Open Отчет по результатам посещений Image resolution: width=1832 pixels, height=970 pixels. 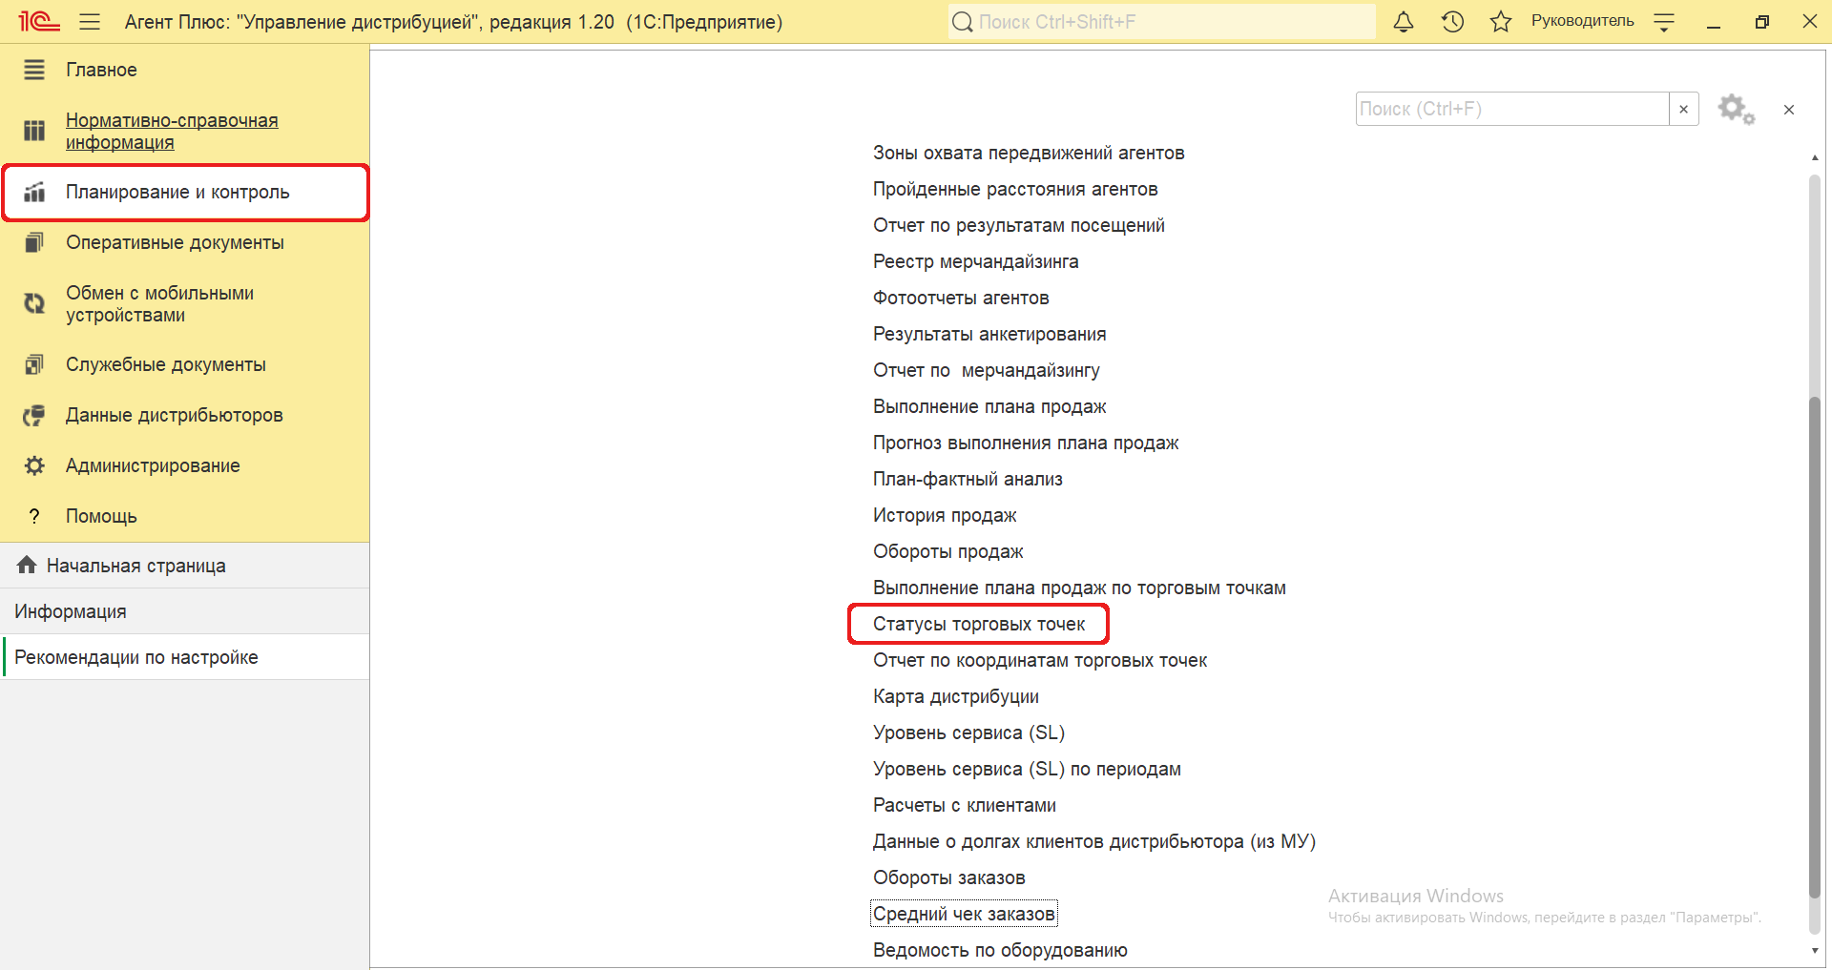(x=1019, y=225)
